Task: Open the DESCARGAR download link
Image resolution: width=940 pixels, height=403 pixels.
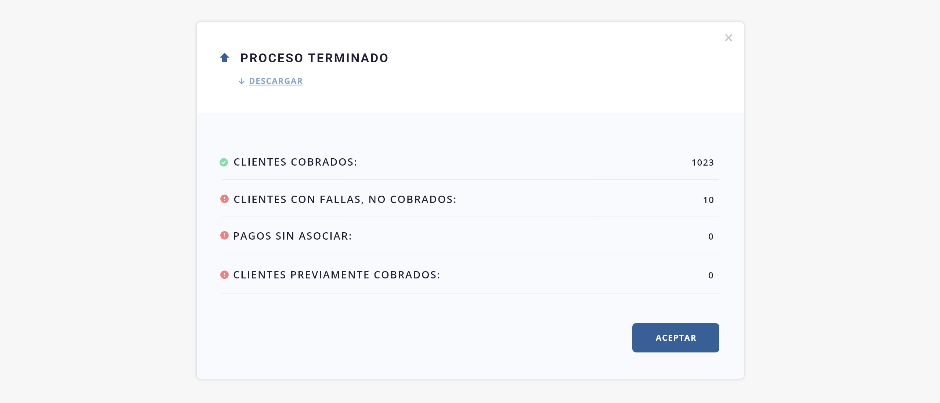Action: coord(276,81)
